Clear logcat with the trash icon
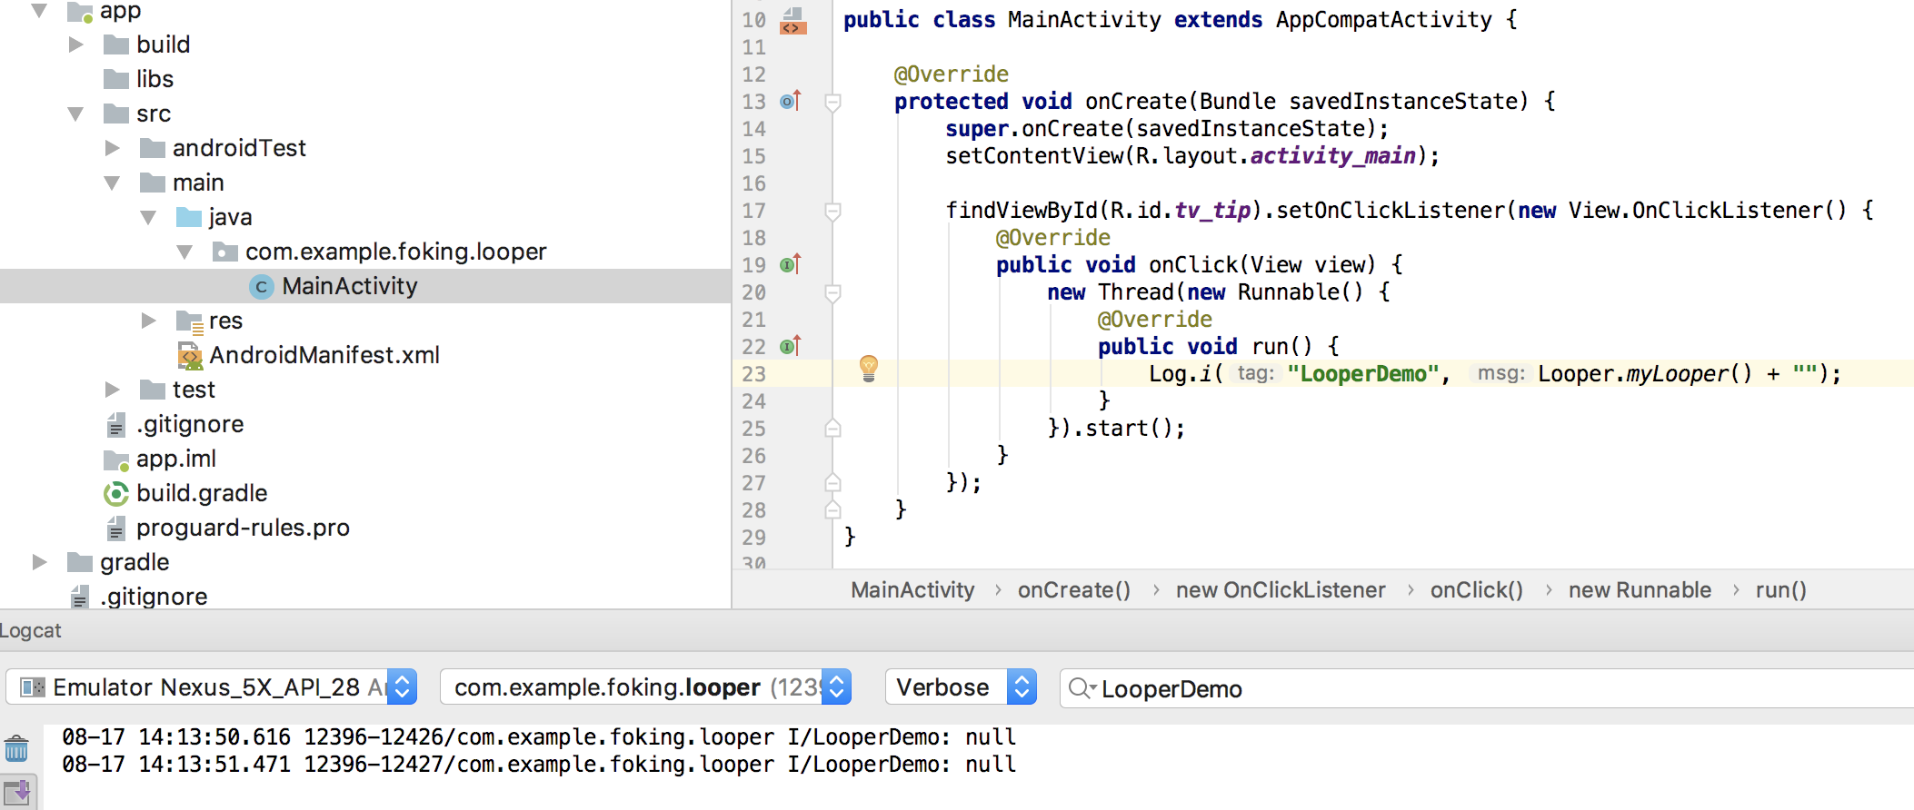1914x810 pixels. (x=16, y=749)
